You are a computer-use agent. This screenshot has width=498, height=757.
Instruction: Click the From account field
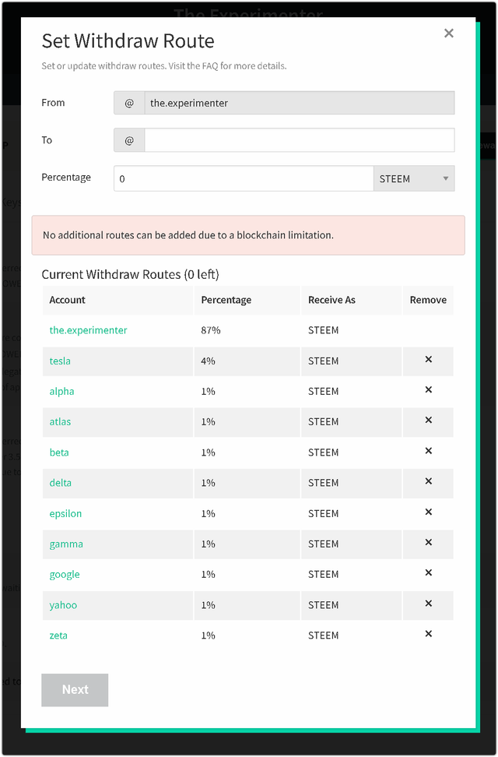coord(299,103)
